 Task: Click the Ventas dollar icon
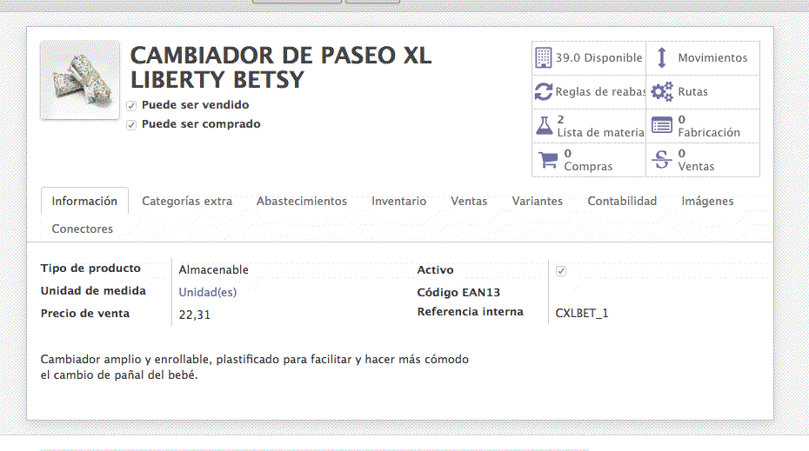662,160
